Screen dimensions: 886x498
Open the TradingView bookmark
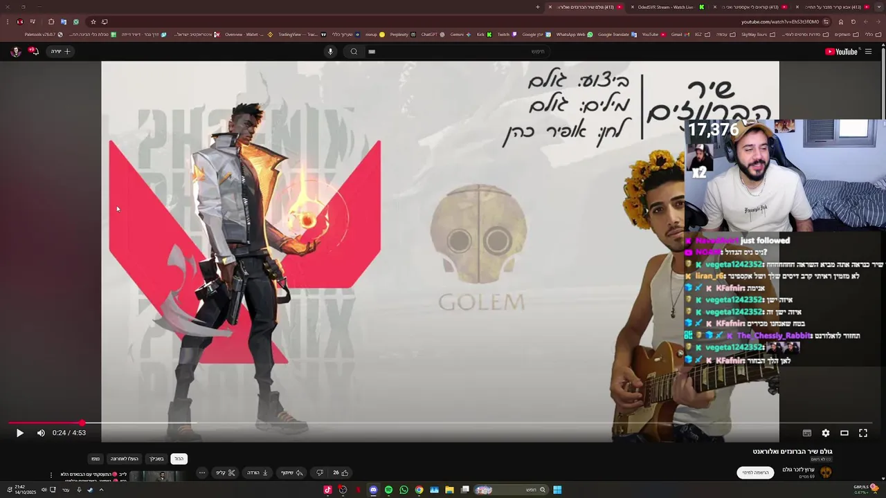pos(301,34)
